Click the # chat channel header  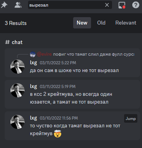tap(14, 42)
